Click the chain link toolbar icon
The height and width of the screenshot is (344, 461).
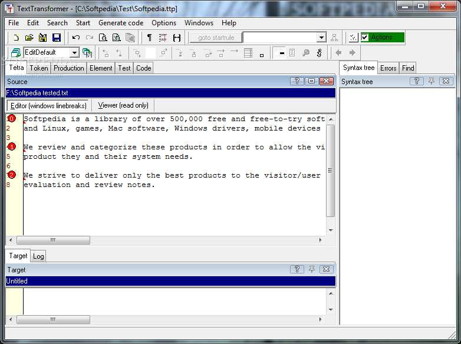[320, 53]
